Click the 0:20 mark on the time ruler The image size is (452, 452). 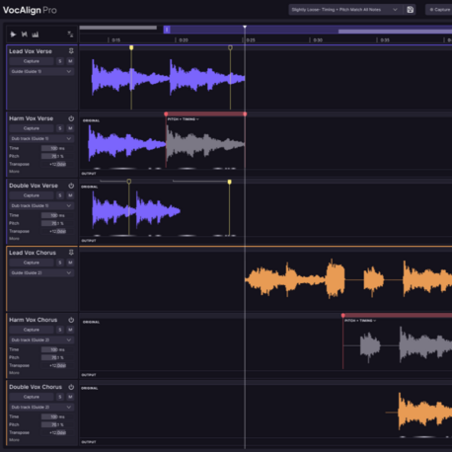tap(182, 40)
